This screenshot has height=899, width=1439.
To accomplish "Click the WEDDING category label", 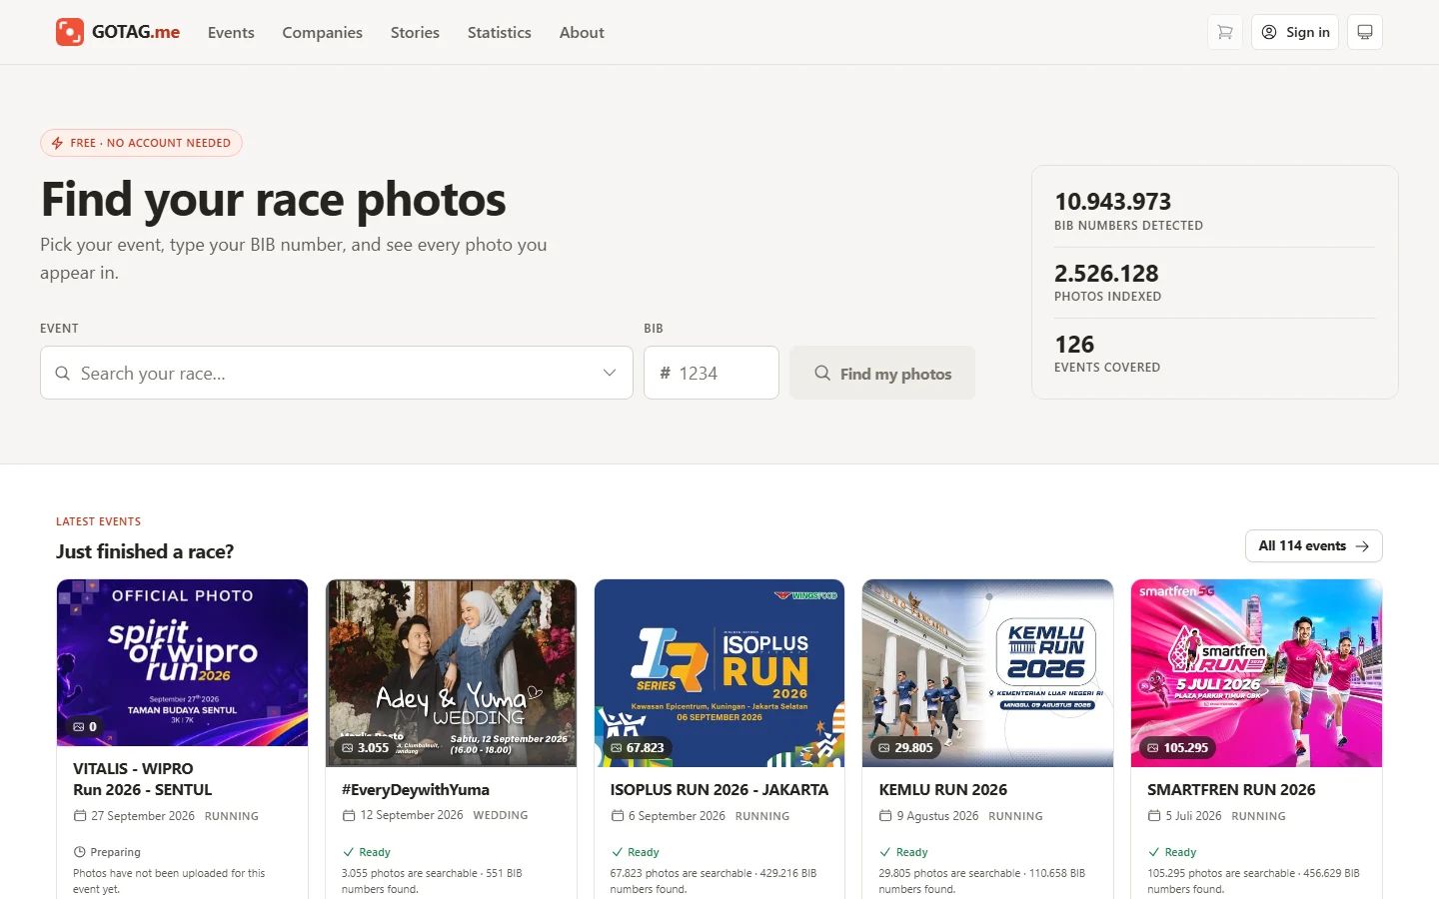I will pos(501,815).
